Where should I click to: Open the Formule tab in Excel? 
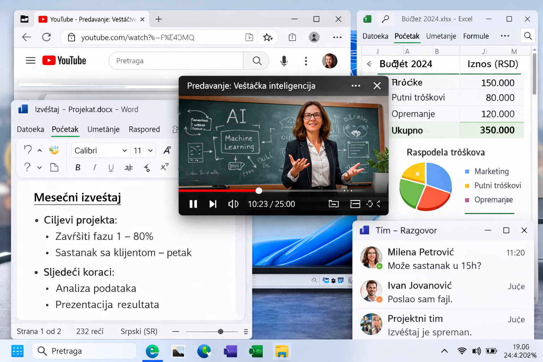click(476, 36)
